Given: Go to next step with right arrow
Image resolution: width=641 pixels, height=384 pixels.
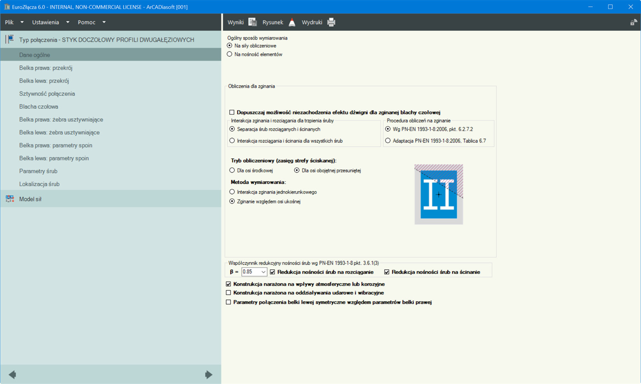Looking at the screenshot, I should [x=209, y=375].
